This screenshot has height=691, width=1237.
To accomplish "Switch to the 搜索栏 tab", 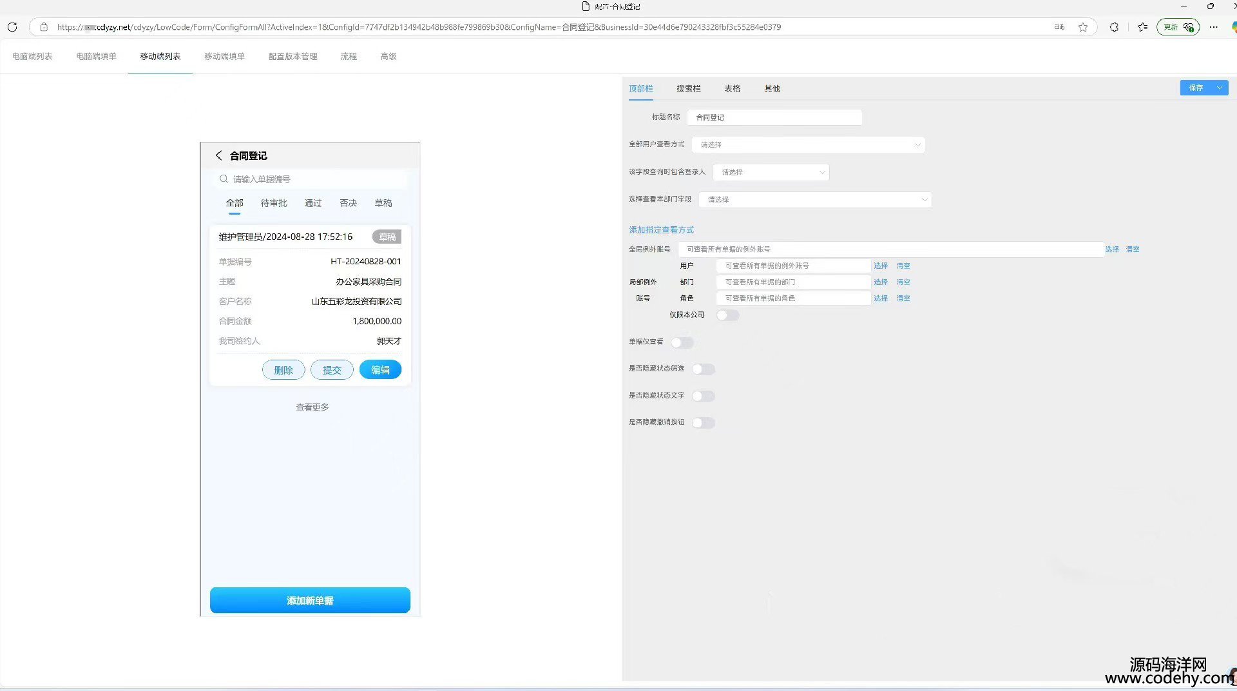I will tap(688, 89).
